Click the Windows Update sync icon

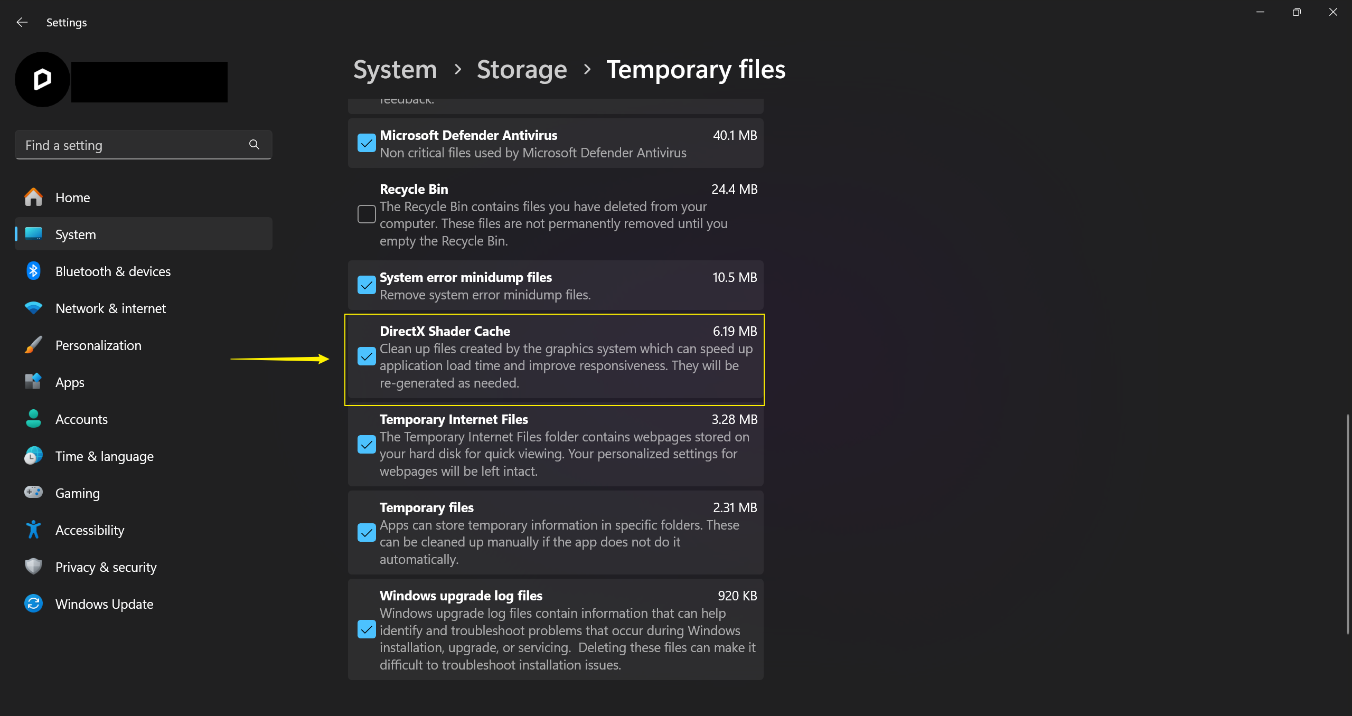click(x=33, y=604)
